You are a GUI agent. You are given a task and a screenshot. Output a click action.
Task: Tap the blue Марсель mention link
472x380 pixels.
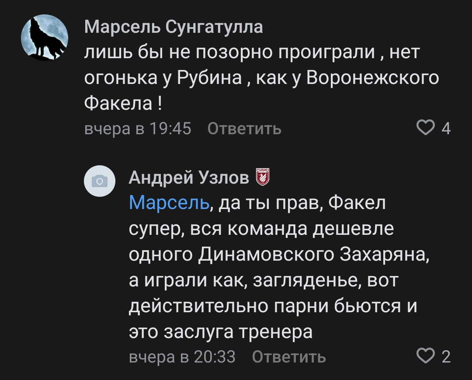pos(169,203)
